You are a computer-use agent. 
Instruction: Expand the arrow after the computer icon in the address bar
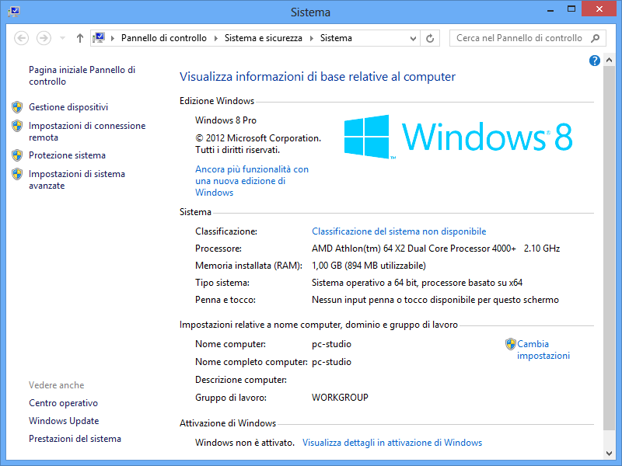click(113, 38)
